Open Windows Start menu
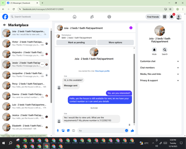This screenshot has height=149, width=186. [3, 143]
